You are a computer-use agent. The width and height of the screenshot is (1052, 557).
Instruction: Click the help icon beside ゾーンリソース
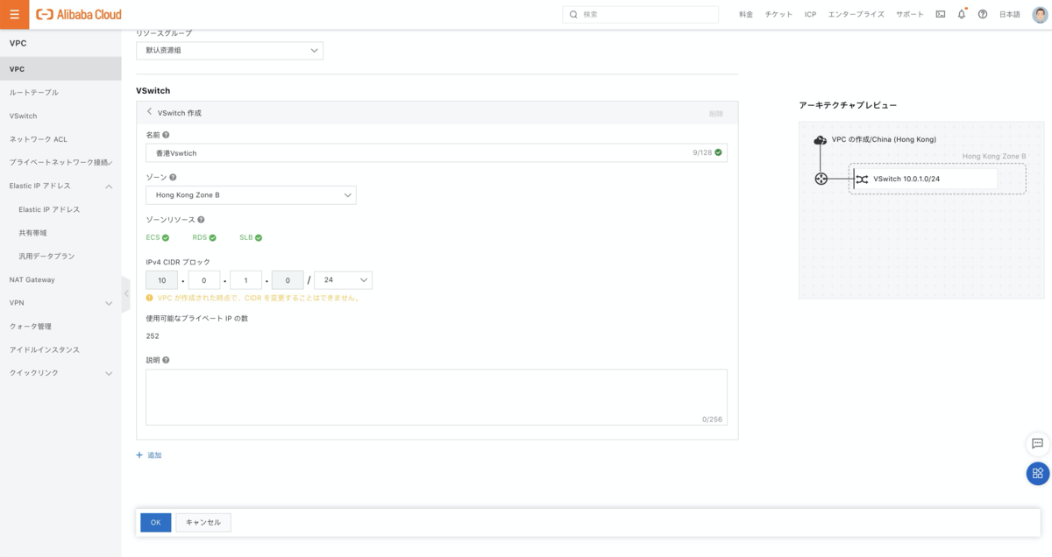[x=201, y=220]
